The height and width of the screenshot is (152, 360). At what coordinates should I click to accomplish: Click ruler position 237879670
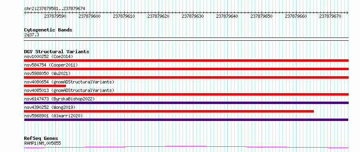point(330,16)
